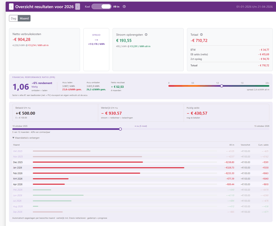
Task: Open info icon beside Stroom opbrengsten
Action: pyautogui.click(x=146, y=34)
